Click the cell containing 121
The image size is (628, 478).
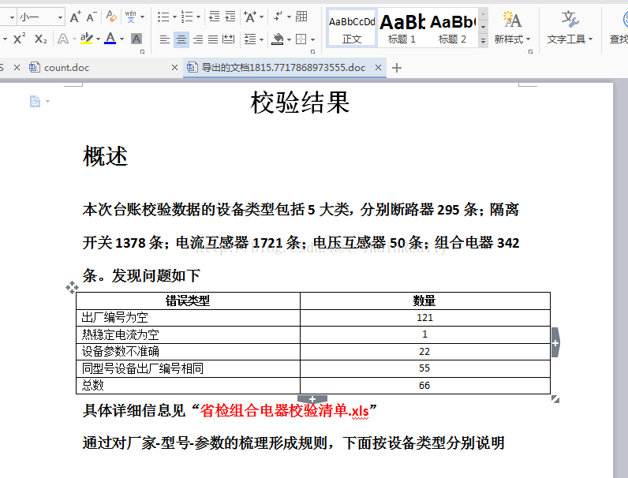425,318
